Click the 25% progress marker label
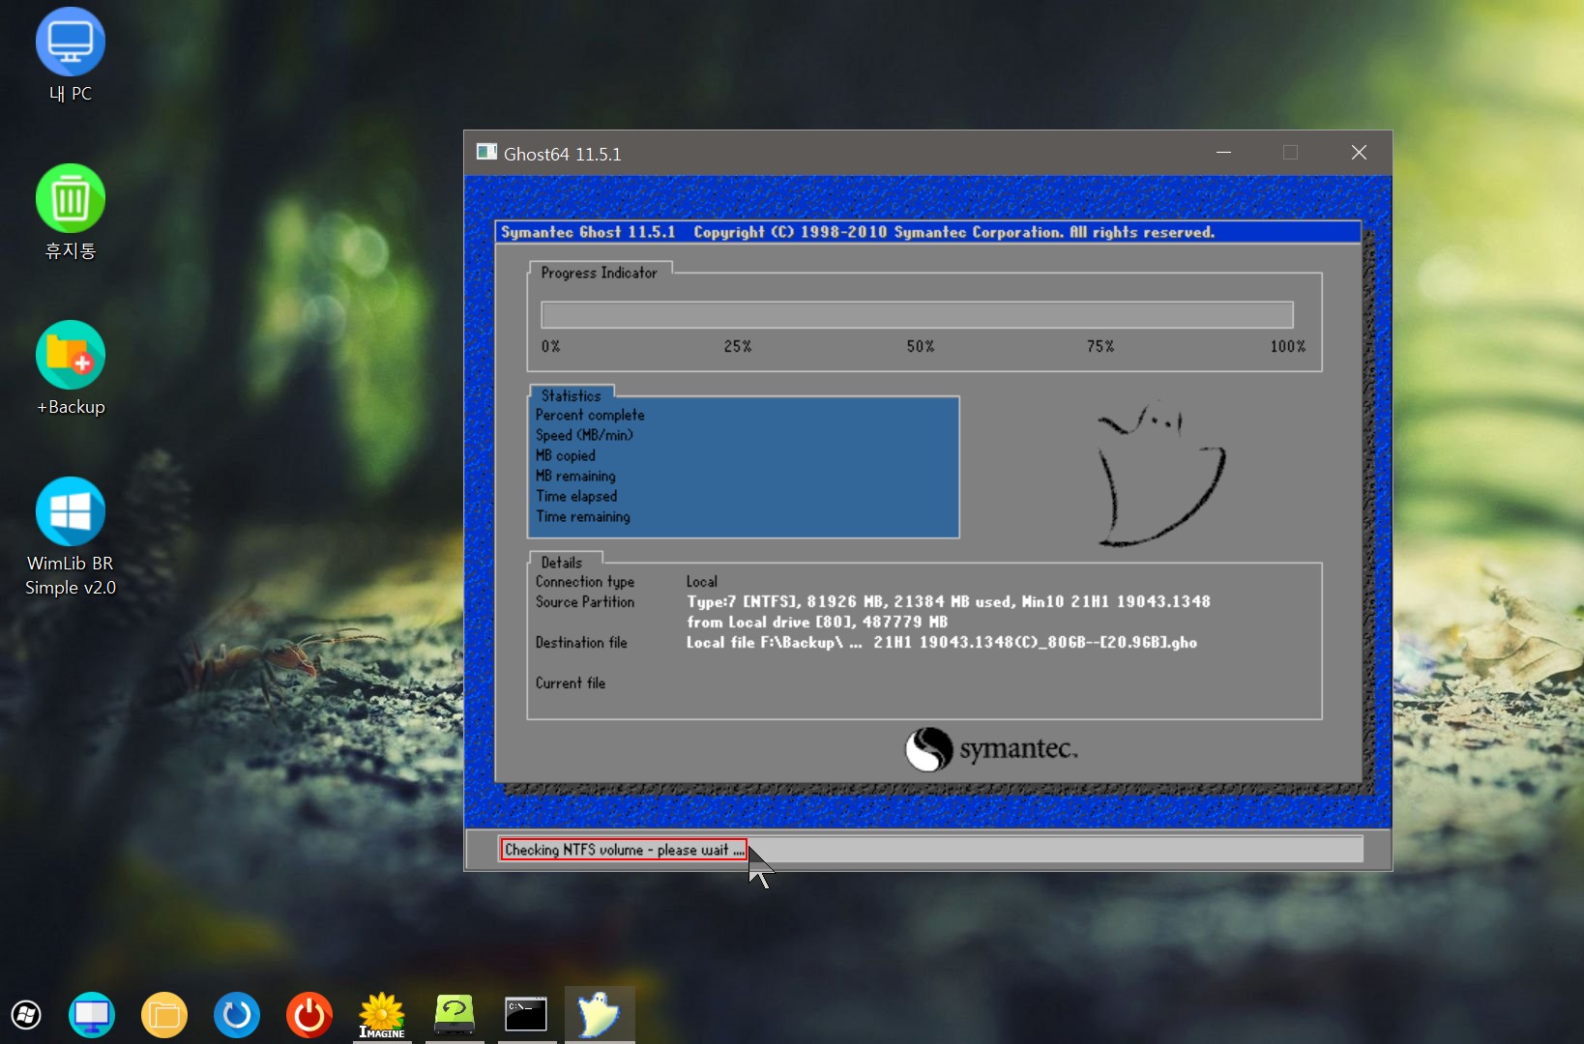The height and width of the screenshot is (1044, 1584). [738, 346]
